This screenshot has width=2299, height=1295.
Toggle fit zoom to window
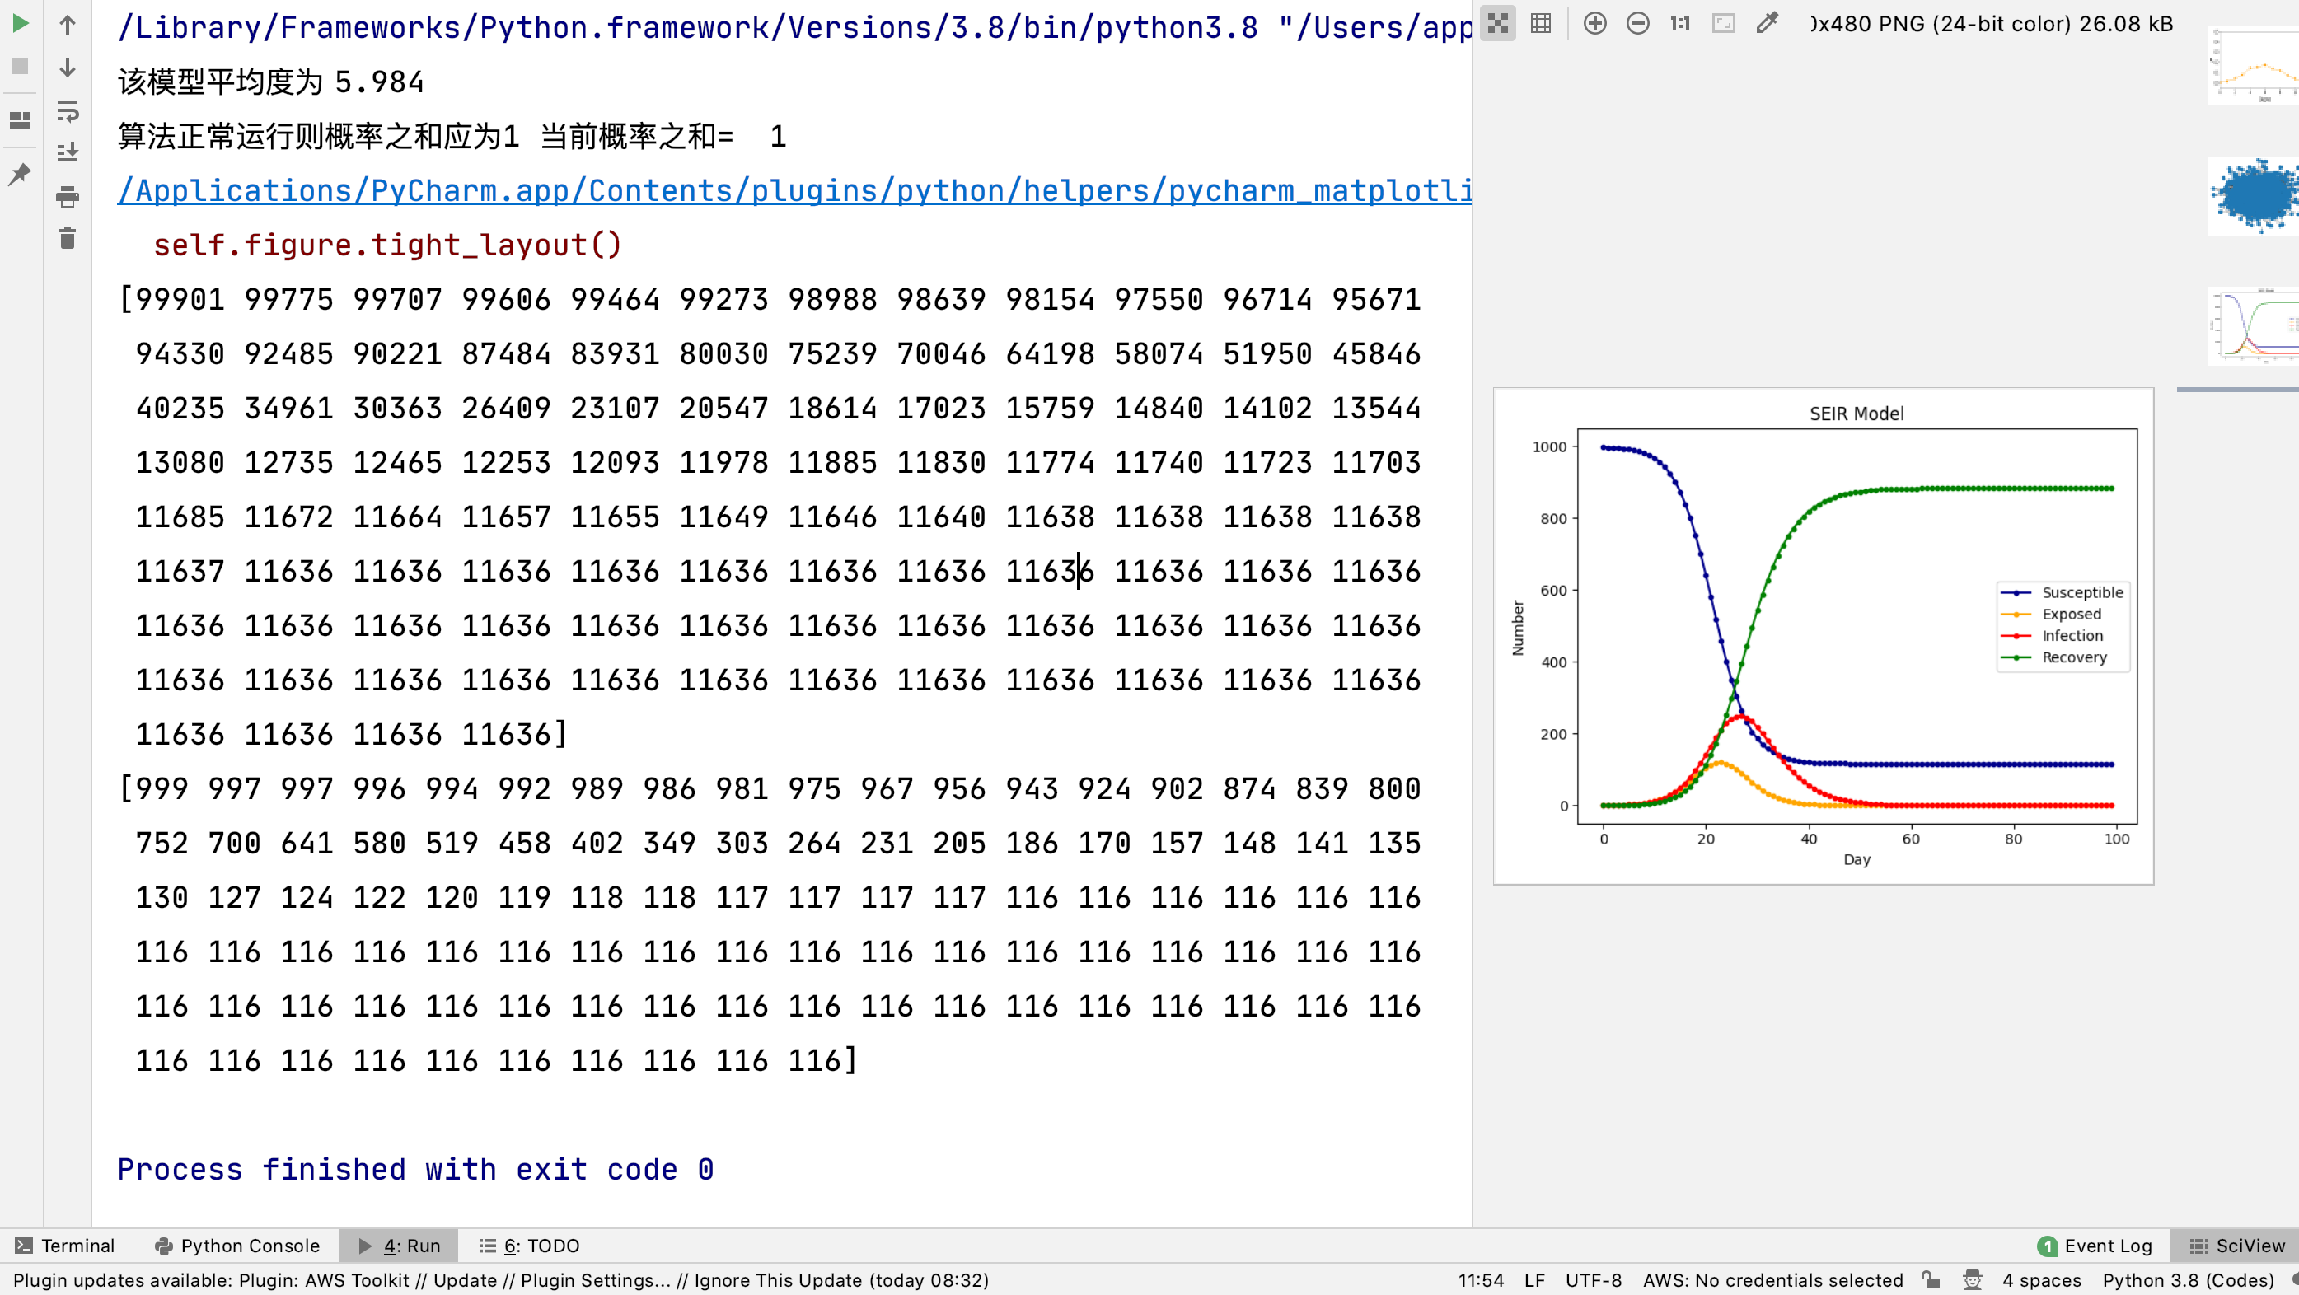[1723, 23]
